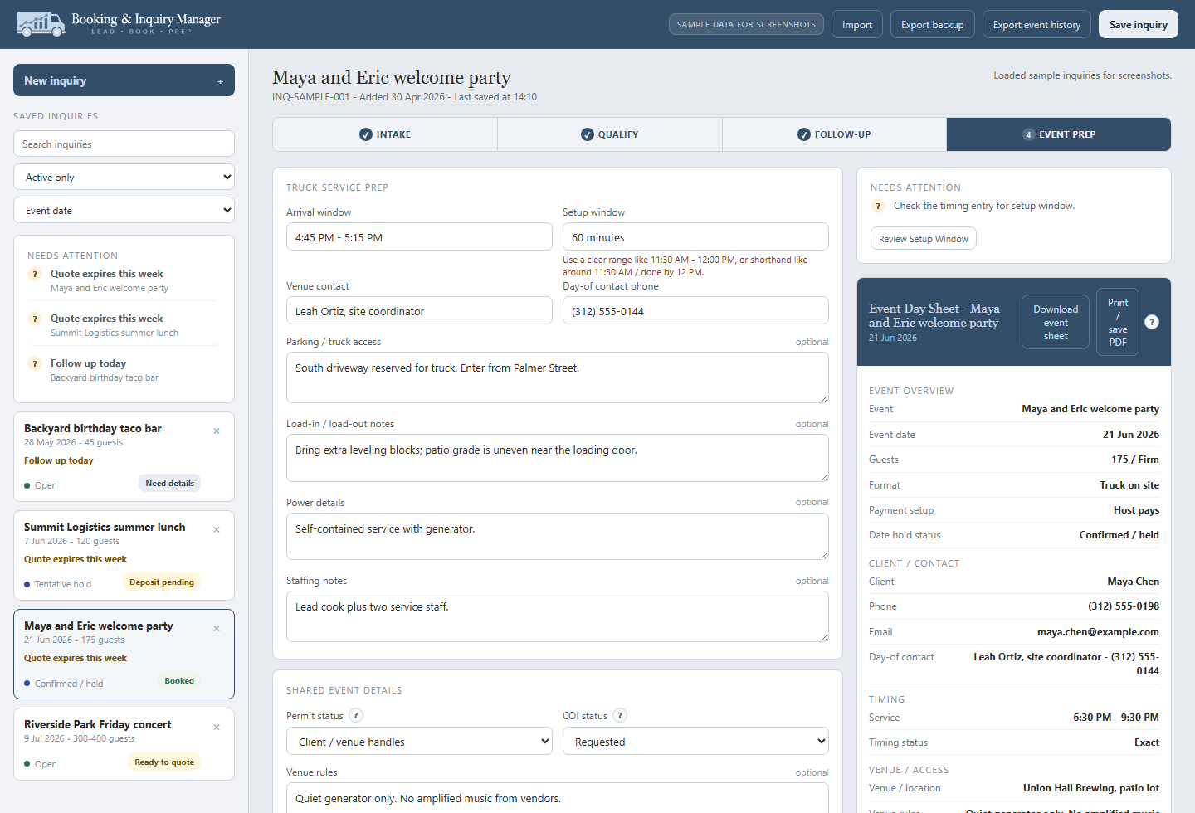Click the plus icon on New inquiry
1195x813 pixels.
tap(220, 81)
